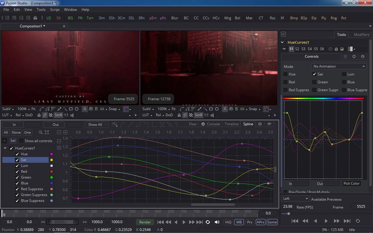373x233 pixels.
Task: Click print icon in top toolbar
Action: click(35, 18)
